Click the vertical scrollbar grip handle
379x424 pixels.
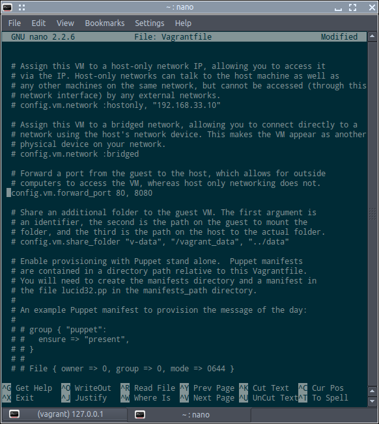click(372, 213)
